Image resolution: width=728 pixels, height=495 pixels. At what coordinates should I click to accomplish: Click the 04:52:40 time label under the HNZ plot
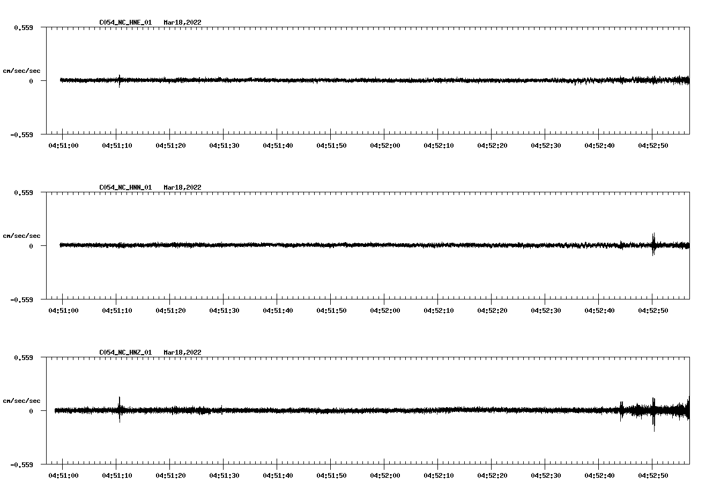[599, 476]
